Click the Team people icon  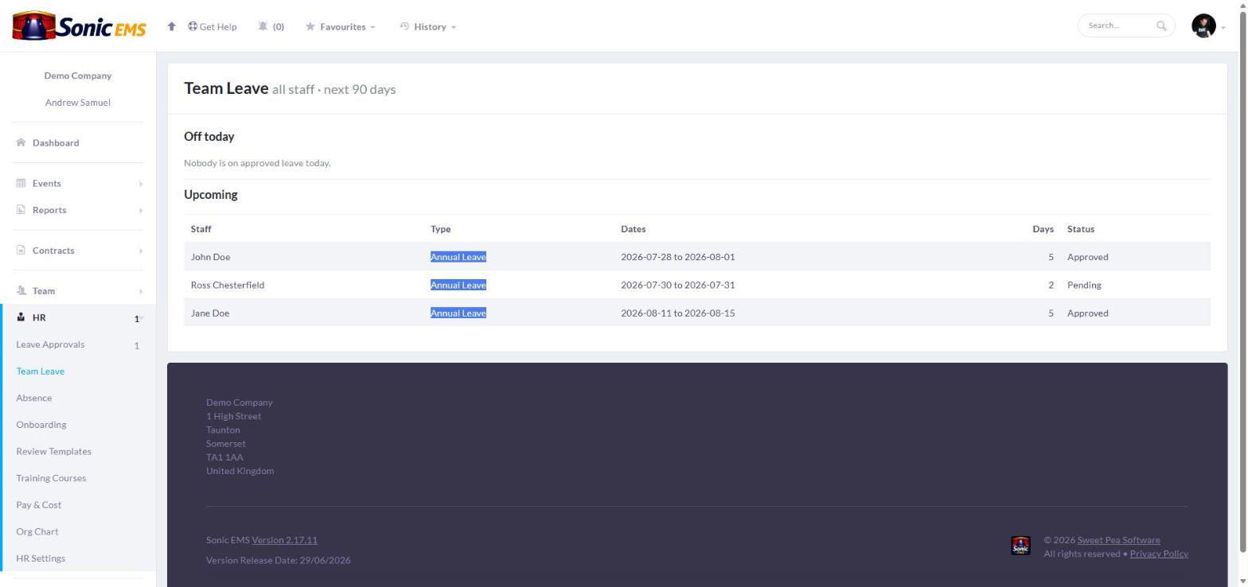(x=21, y=290)
